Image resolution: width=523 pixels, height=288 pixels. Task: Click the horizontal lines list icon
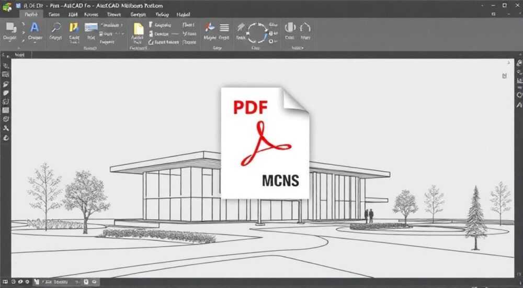click(224, 28)
